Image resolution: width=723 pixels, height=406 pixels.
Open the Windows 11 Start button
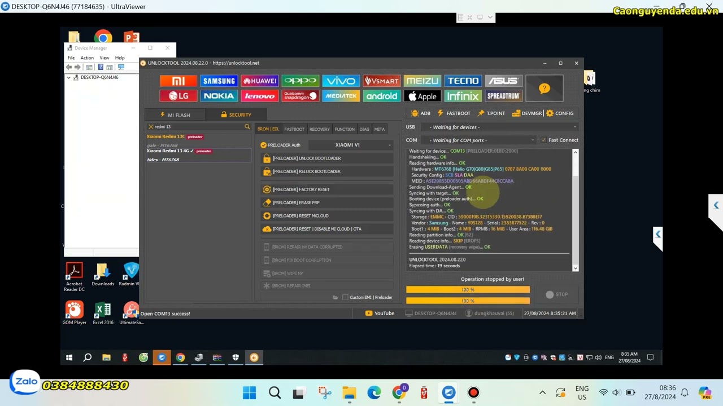coord(249,392)
